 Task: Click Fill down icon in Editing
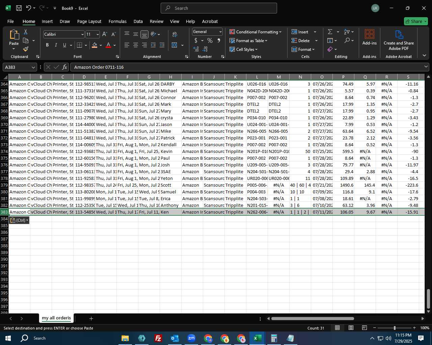click(x=330, y=40)
